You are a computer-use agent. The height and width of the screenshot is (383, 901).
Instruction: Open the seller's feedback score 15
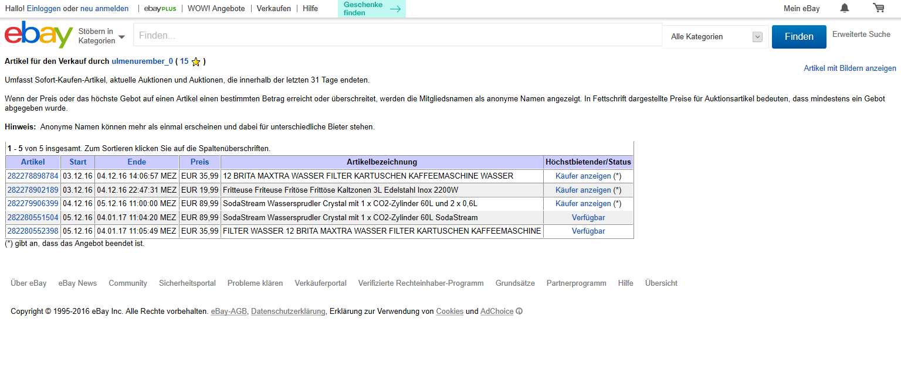[x=184, y=61]
